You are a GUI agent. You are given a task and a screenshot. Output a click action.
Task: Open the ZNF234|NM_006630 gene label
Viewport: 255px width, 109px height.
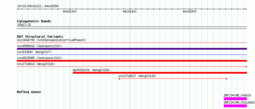click(237, 95)
